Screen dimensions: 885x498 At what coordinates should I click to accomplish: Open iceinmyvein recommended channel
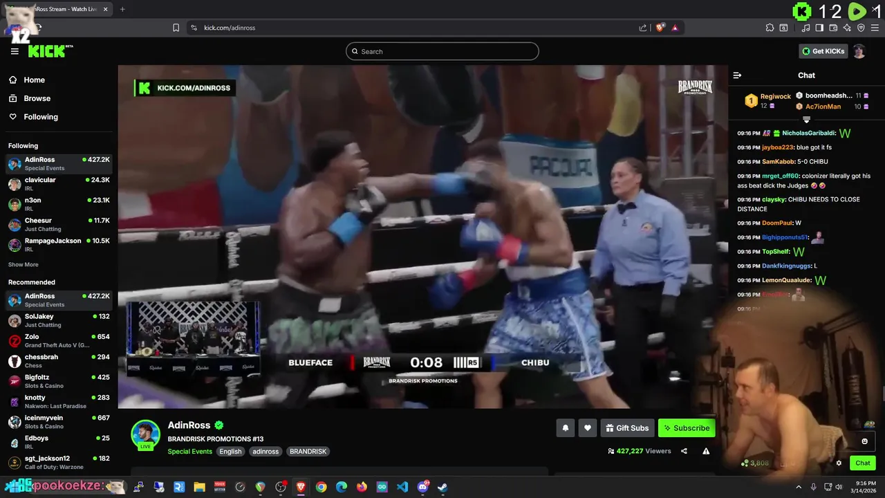point(59,422)
